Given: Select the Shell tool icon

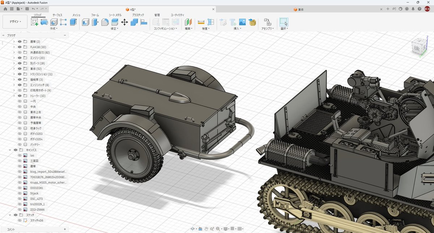Looking at the screenshot, I should pos(86,22).
